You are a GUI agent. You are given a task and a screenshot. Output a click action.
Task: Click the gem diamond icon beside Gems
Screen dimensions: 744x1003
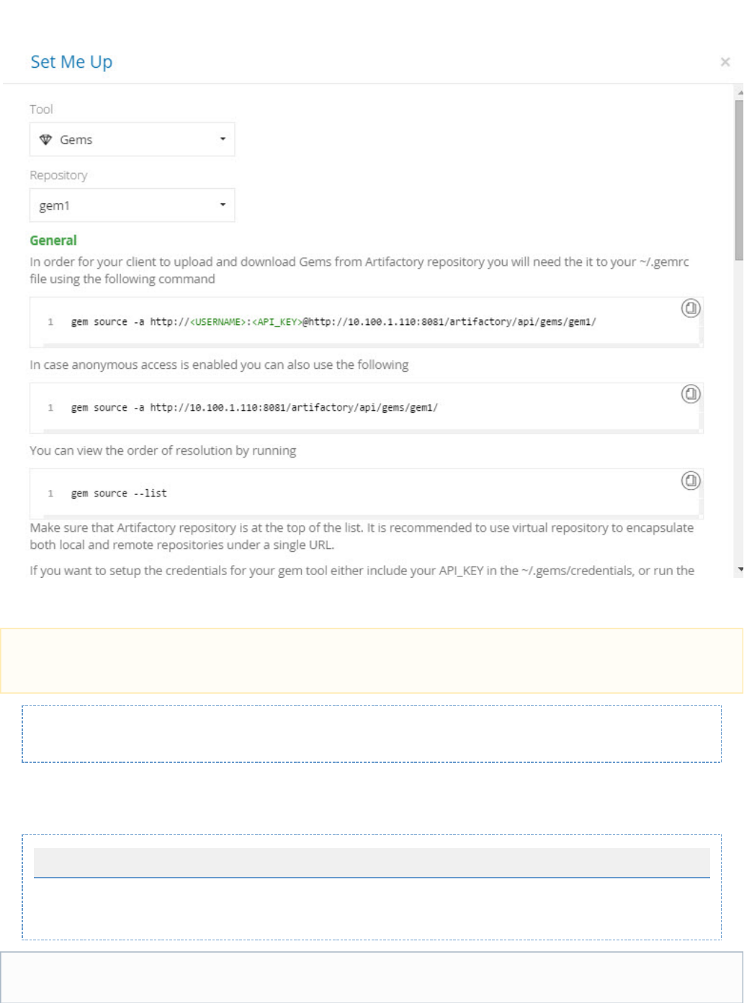click(45, 140)
